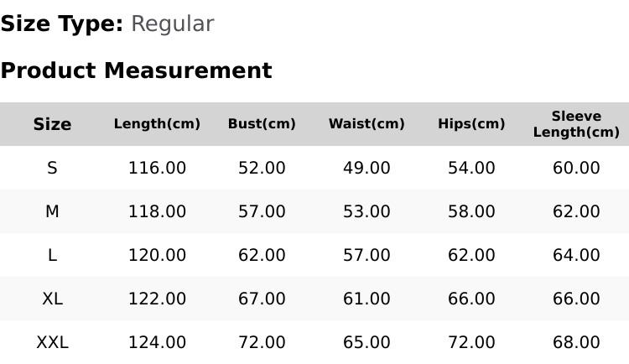
Task: Click the Product Measurement heading
Action: pos(137,70)
